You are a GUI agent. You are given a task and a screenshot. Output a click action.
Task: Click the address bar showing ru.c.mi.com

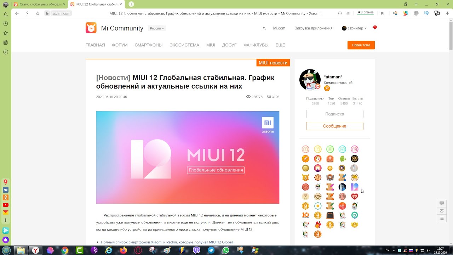[x=61, y=13]
